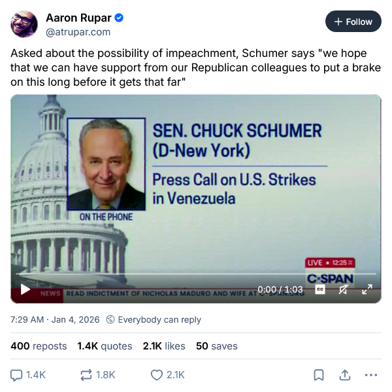Repost this post using the repost icon

[x=86, y=375]
